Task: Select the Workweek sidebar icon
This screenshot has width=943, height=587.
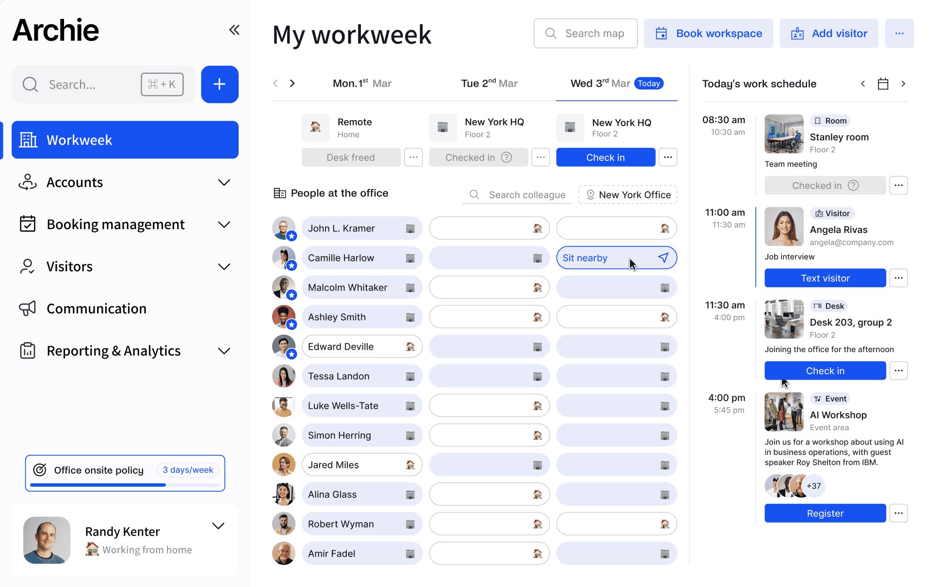Action: (28, 140)
